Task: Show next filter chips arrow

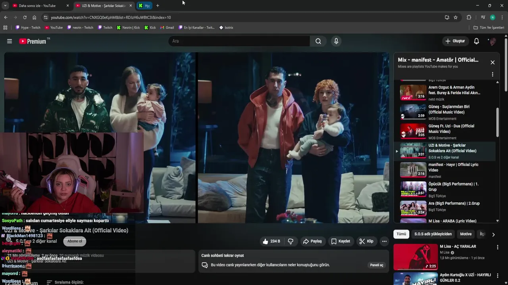Action: click(x=493, y=234)
